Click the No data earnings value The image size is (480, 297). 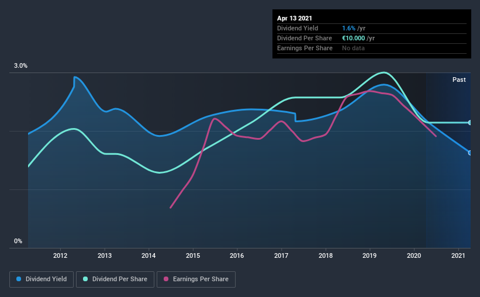point(353,48)
